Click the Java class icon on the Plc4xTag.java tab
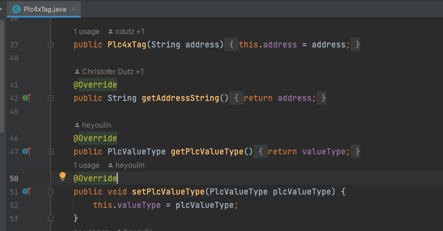The image size is (443, 231). tap(16, 9)
